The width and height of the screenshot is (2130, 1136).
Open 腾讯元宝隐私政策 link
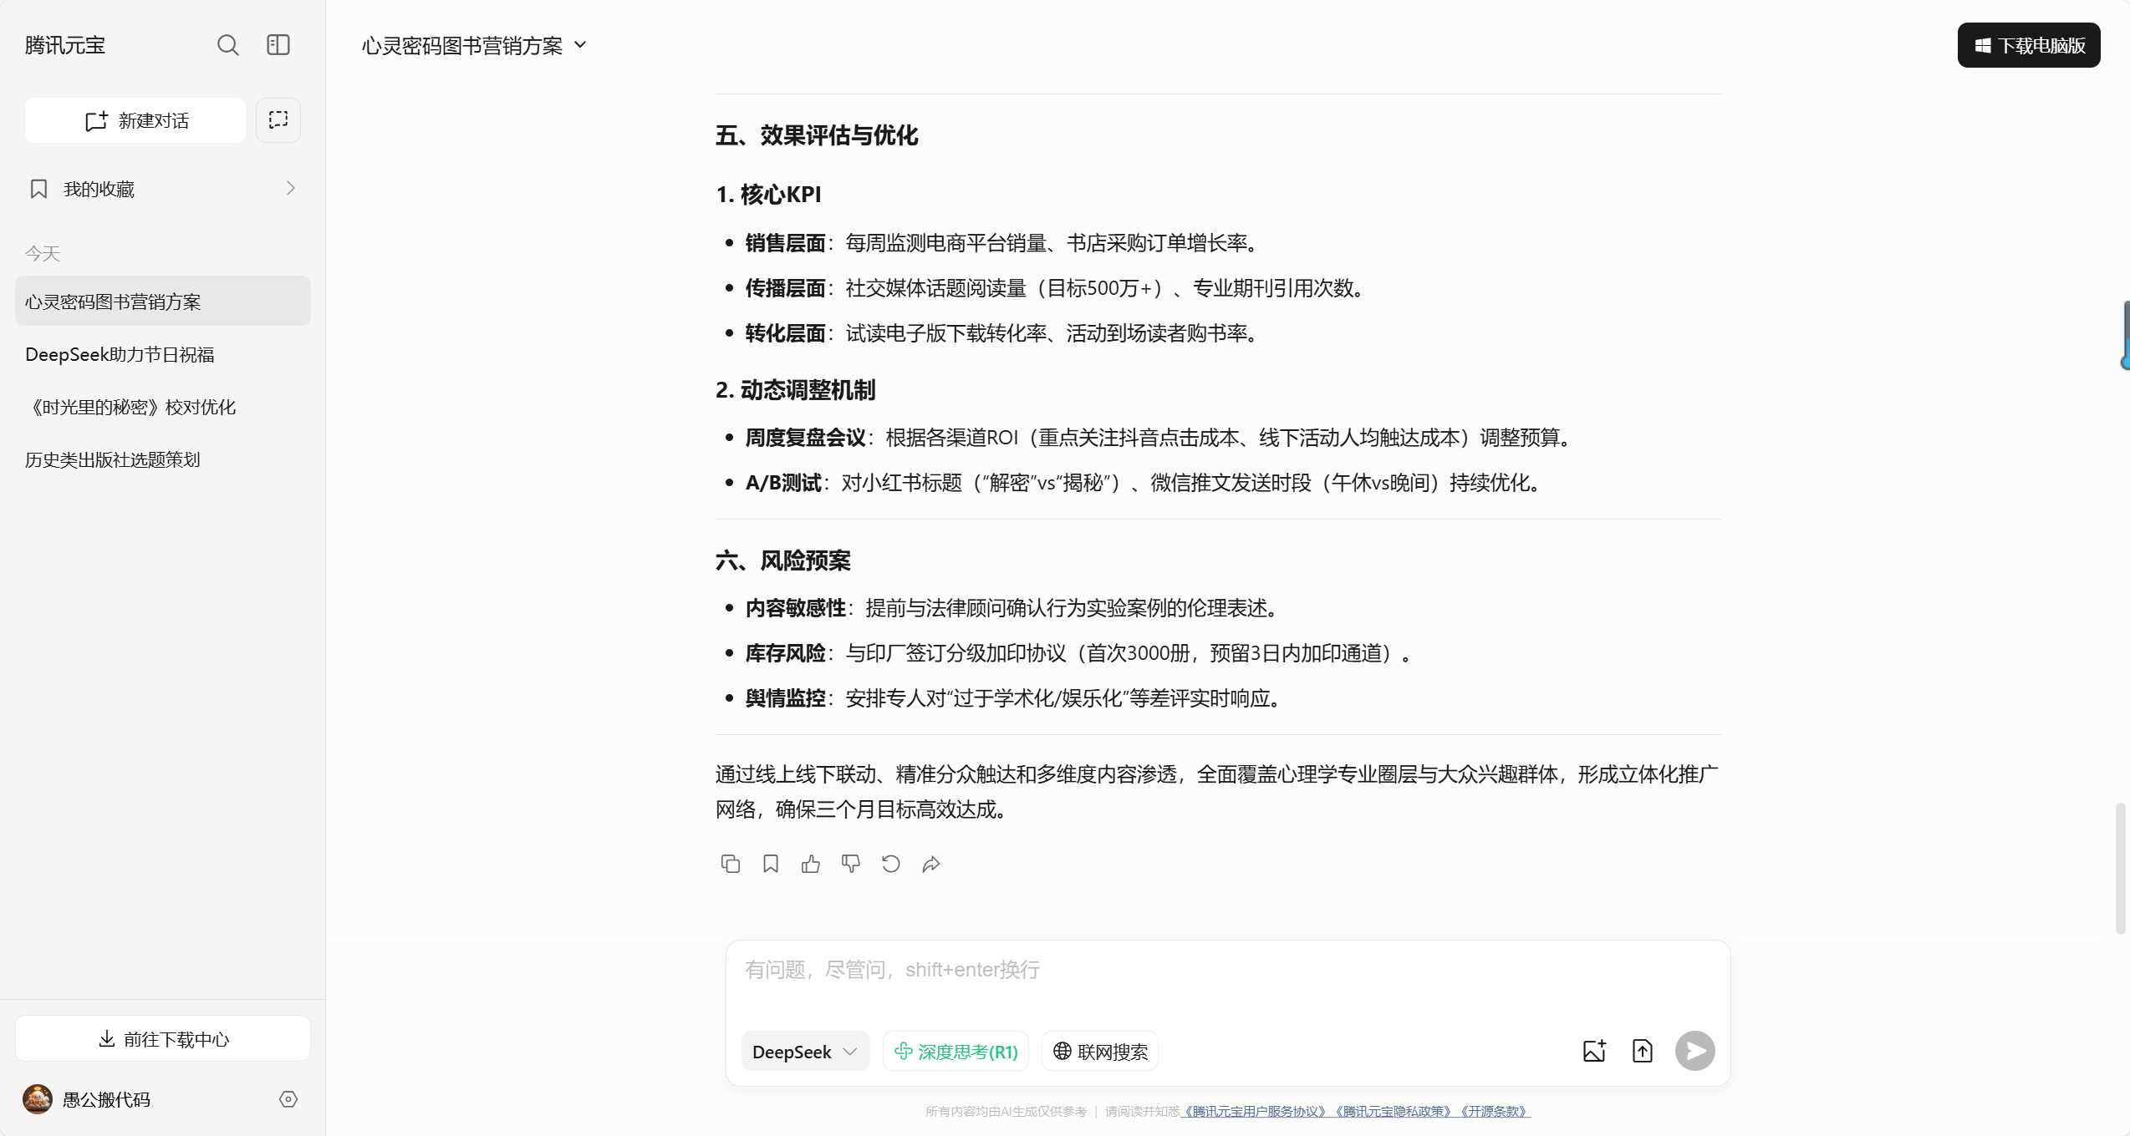pyautogui.click(x=1393, y=1112)
